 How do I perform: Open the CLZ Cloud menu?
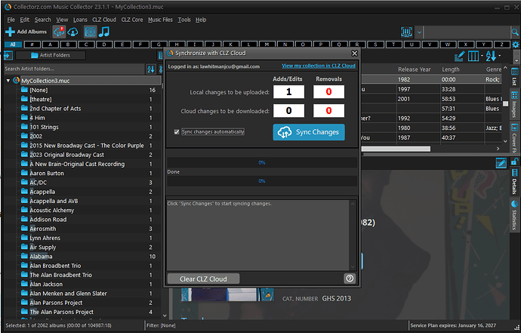[104, 20]
